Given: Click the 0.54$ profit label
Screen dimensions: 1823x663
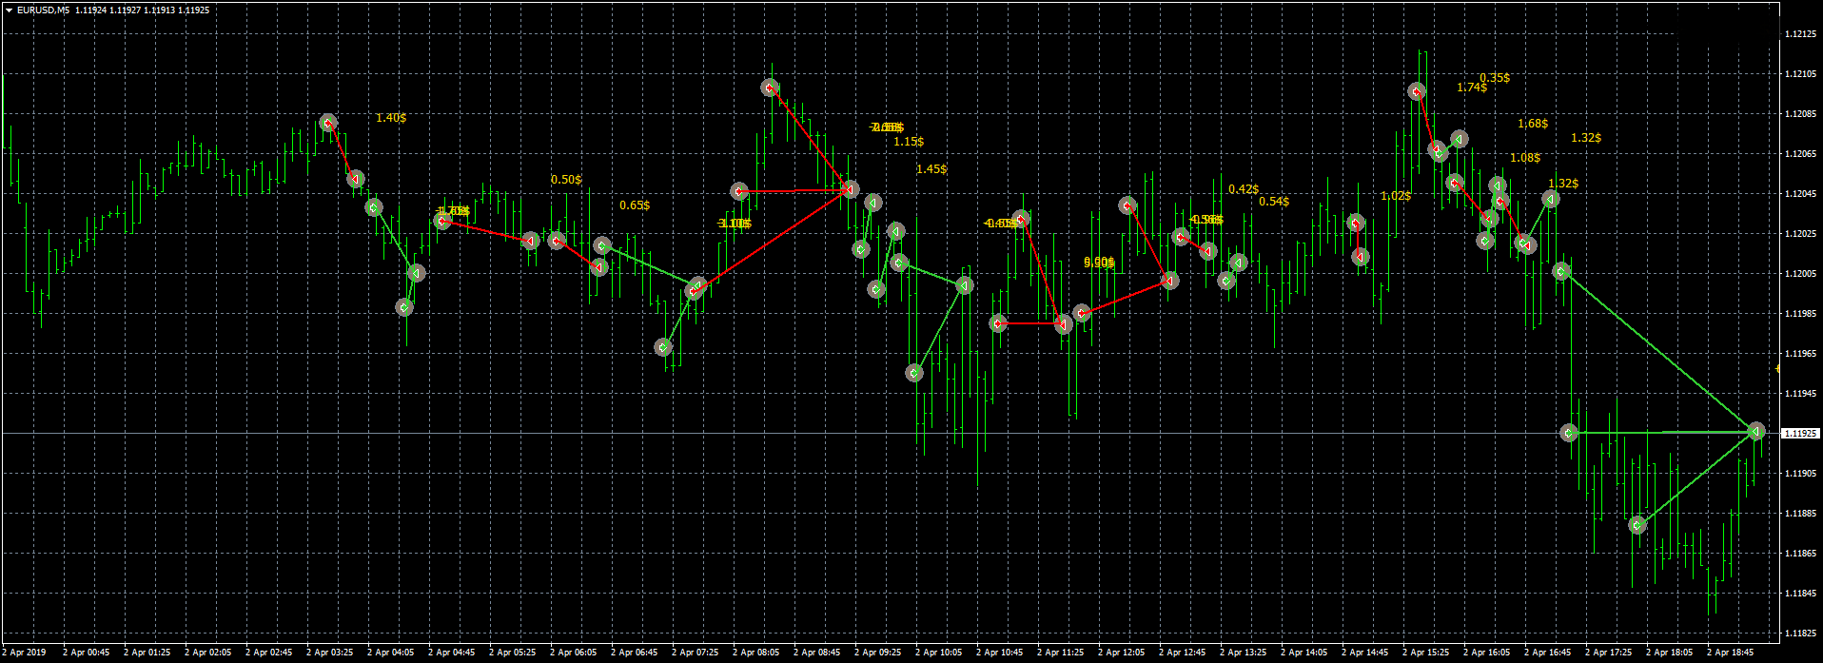Looking at the screenshot, I should [x=1274, y=202].
